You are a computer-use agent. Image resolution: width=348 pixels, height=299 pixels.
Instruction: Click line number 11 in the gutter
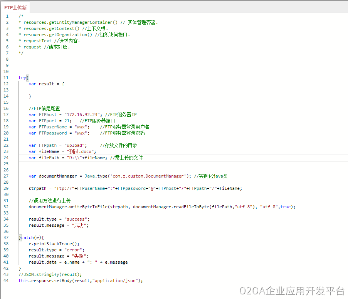click(6, 78)
